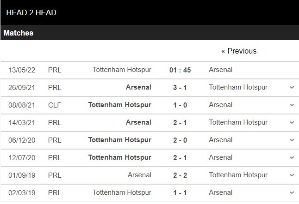Click the 2 - 2 score

[180, 175]
